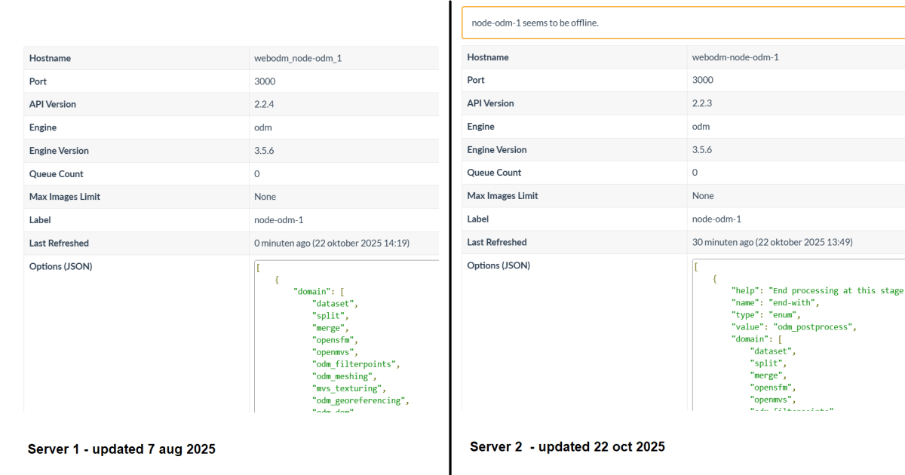Click the "domain": [ line in the Server 2 JSON
Image resolution: width=905 pixels, height=475 pixels.
tap(756, 339)
